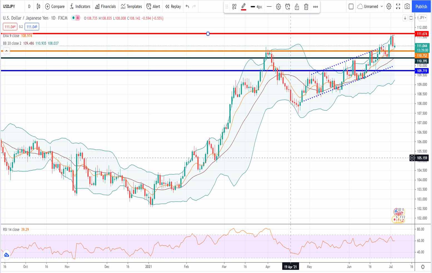This screenshot has width=432, height=273.
Task: Open the three-dots more options menu
Action: tap(316, 7)
